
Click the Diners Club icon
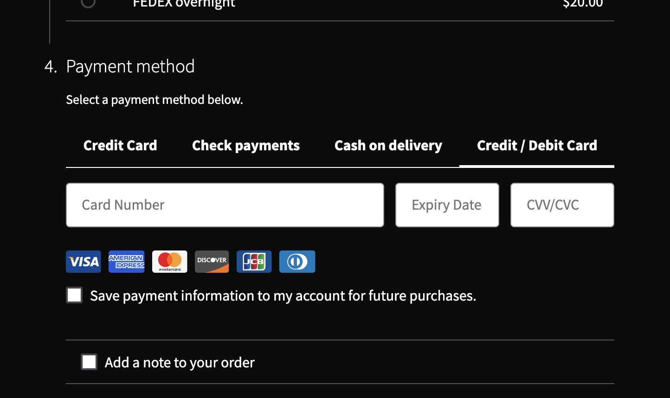point(297,261)
